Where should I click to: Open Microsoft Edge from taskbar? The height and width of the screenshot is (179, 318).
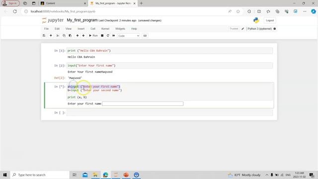tap(105, 175)
